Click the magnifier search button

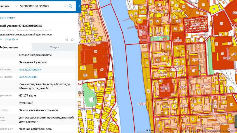point(70,6)
